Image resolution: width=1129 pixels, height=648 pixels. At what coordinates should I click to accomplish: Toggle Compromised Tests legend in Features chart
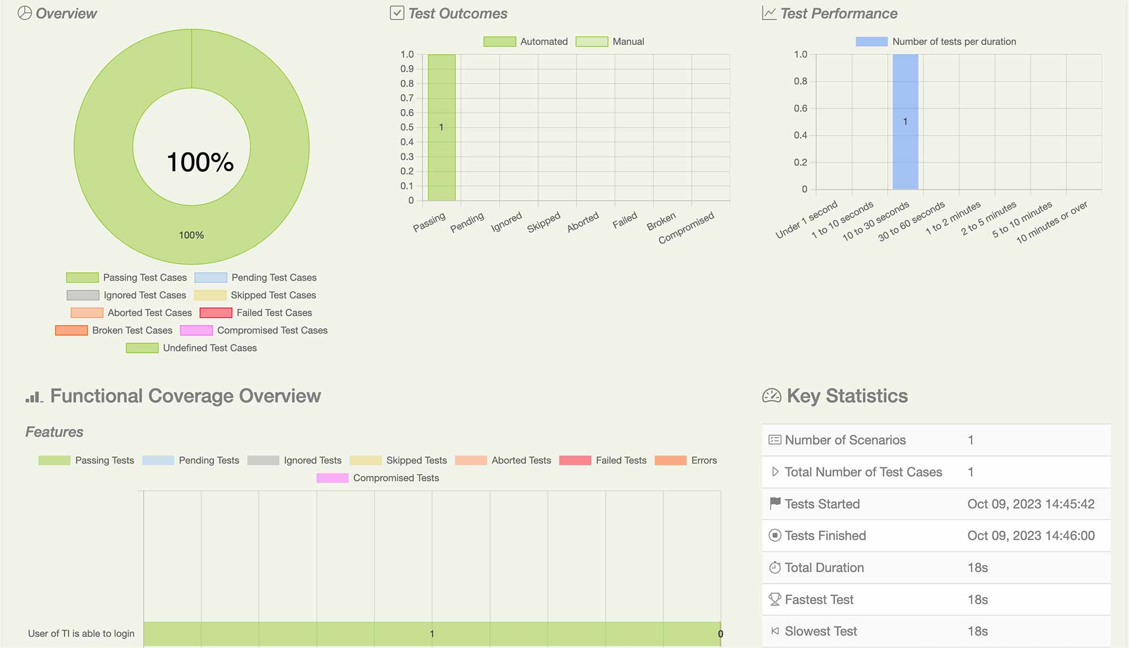(378, 478)
